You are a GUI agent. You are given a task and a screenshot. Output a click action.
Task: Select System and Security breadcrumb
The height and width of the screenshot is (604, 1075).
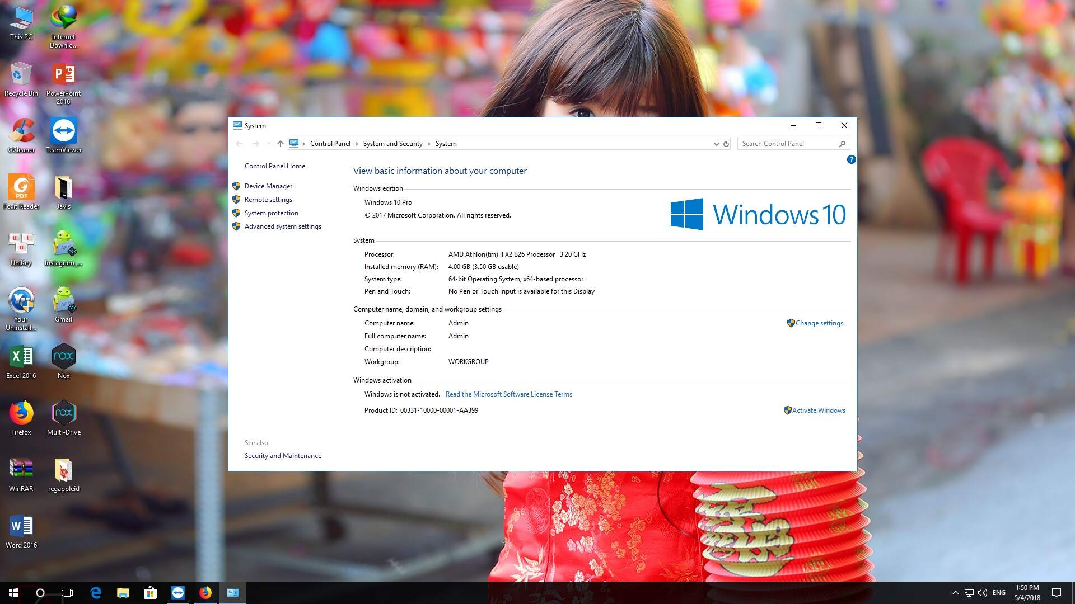pos(392,144)
